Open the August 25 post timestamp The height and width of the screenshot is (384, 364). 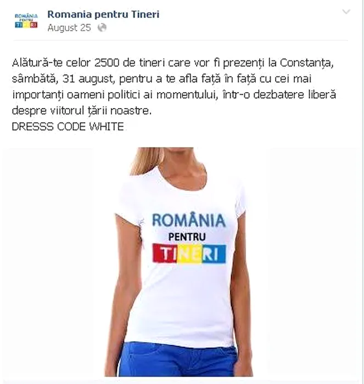point(69,27)
